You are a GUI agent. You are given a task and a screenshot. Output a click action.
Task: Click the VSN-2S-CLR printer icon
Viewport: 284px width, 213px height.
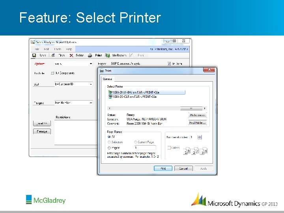coord(110,97)
